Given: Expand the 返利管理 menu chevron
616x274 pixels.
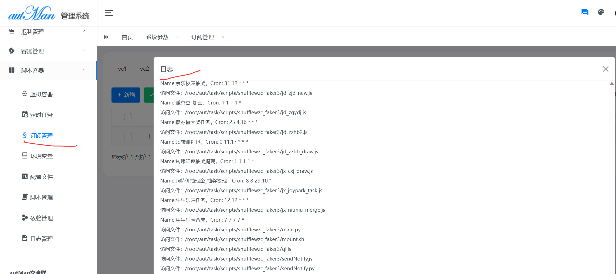Looking at the screenshot, I should pyautogui.click(x=84, y=31).
